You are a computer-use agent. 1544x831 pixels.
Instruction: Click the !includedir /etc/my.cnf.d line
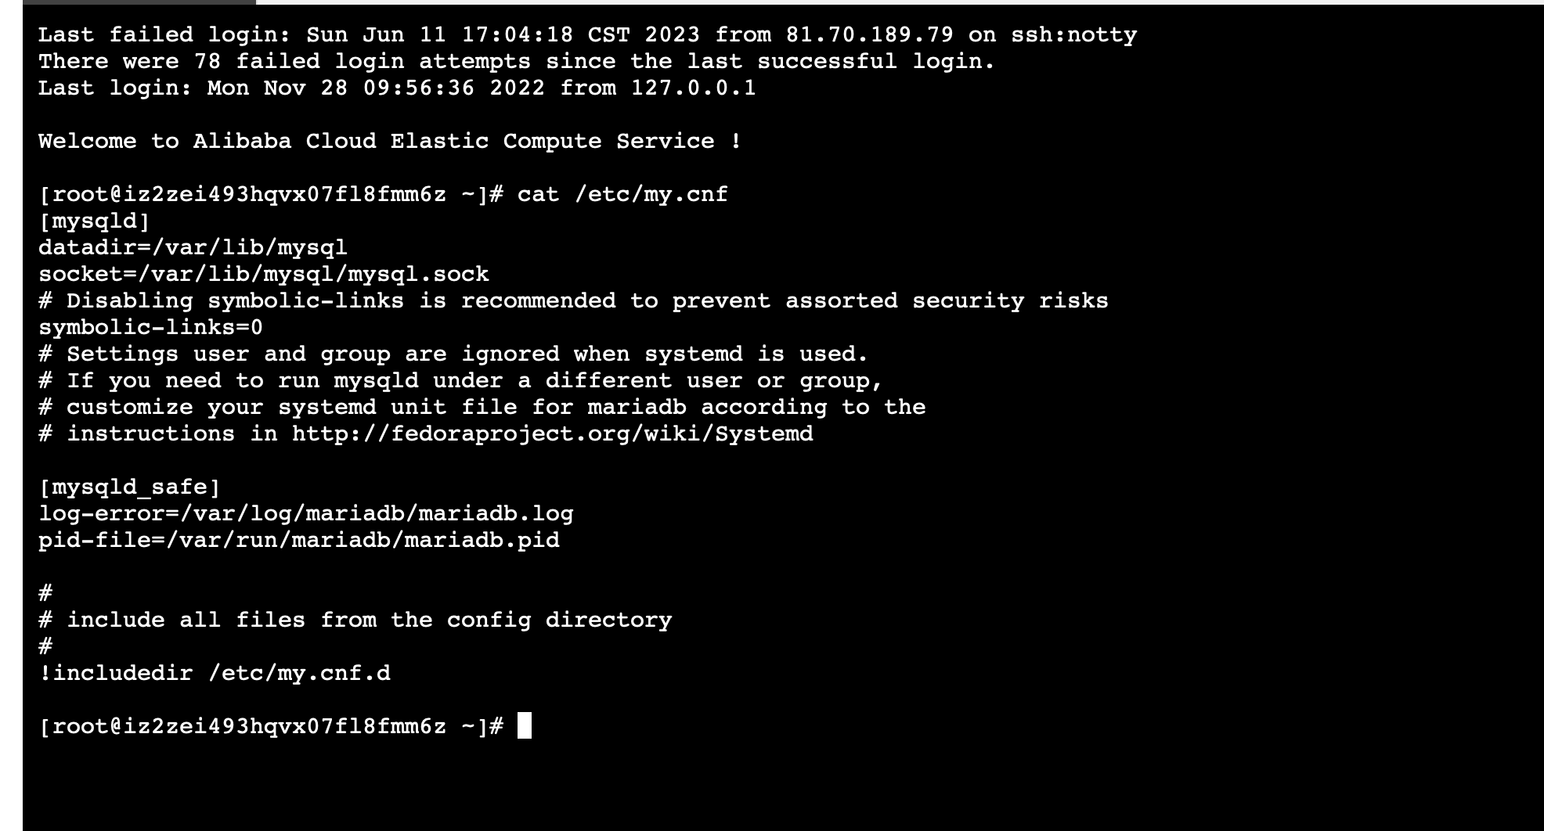pos(215,673)
